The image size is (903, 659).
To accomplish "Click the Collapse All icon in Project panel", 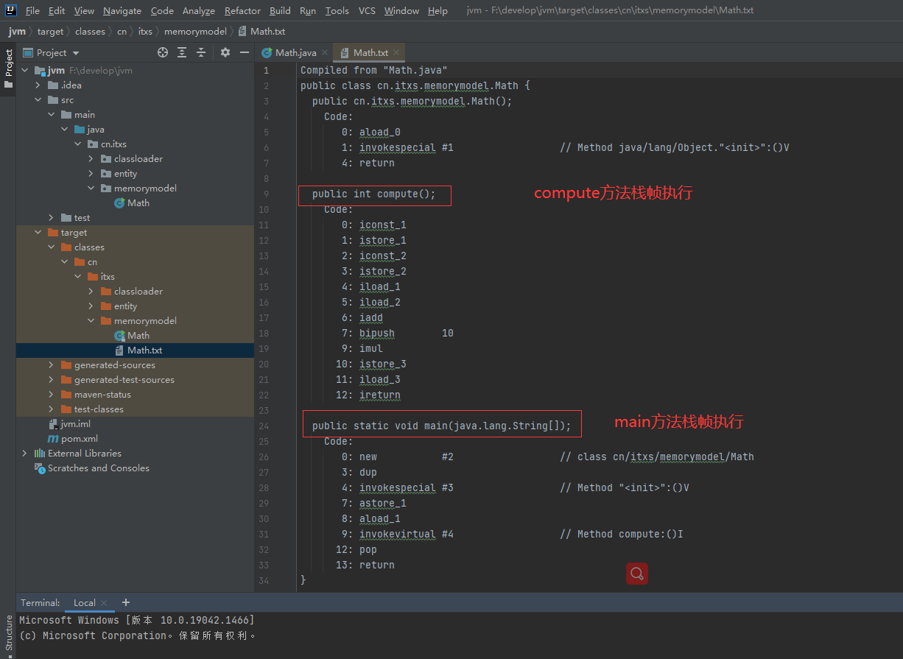I will pos(201,52).
